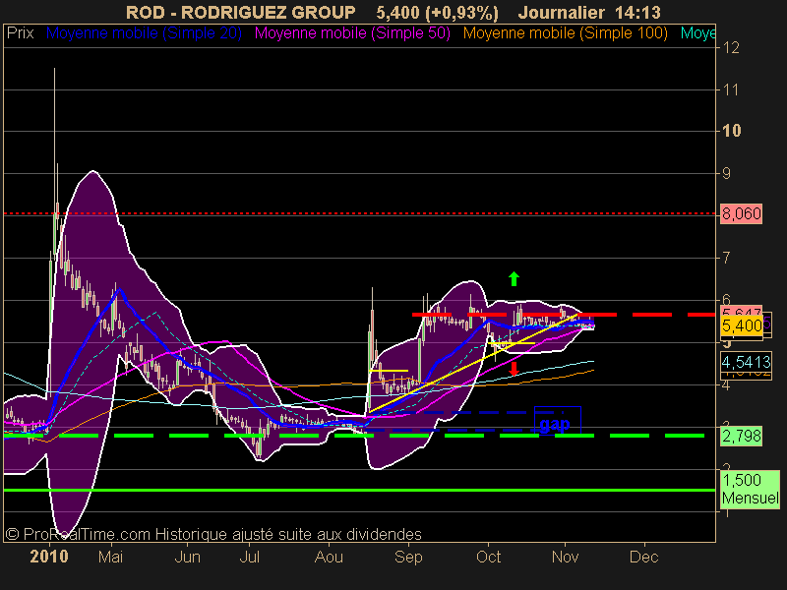Click the 'Oct' date axis label

click(488, 557)
